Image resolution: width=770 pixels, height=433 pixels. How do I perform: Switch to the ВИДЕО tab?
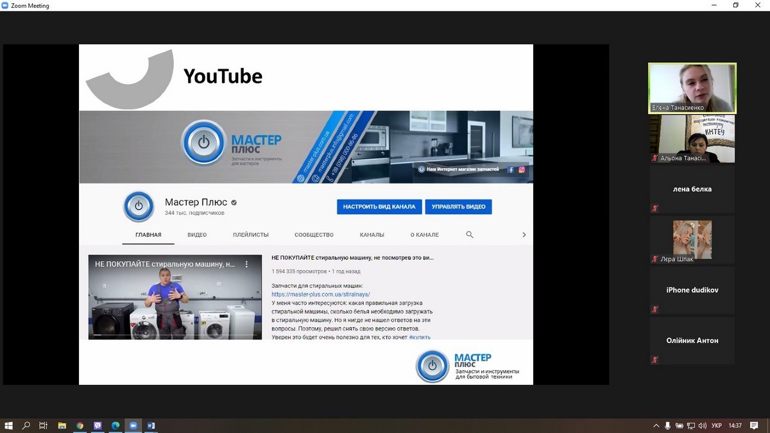point(197,235)
